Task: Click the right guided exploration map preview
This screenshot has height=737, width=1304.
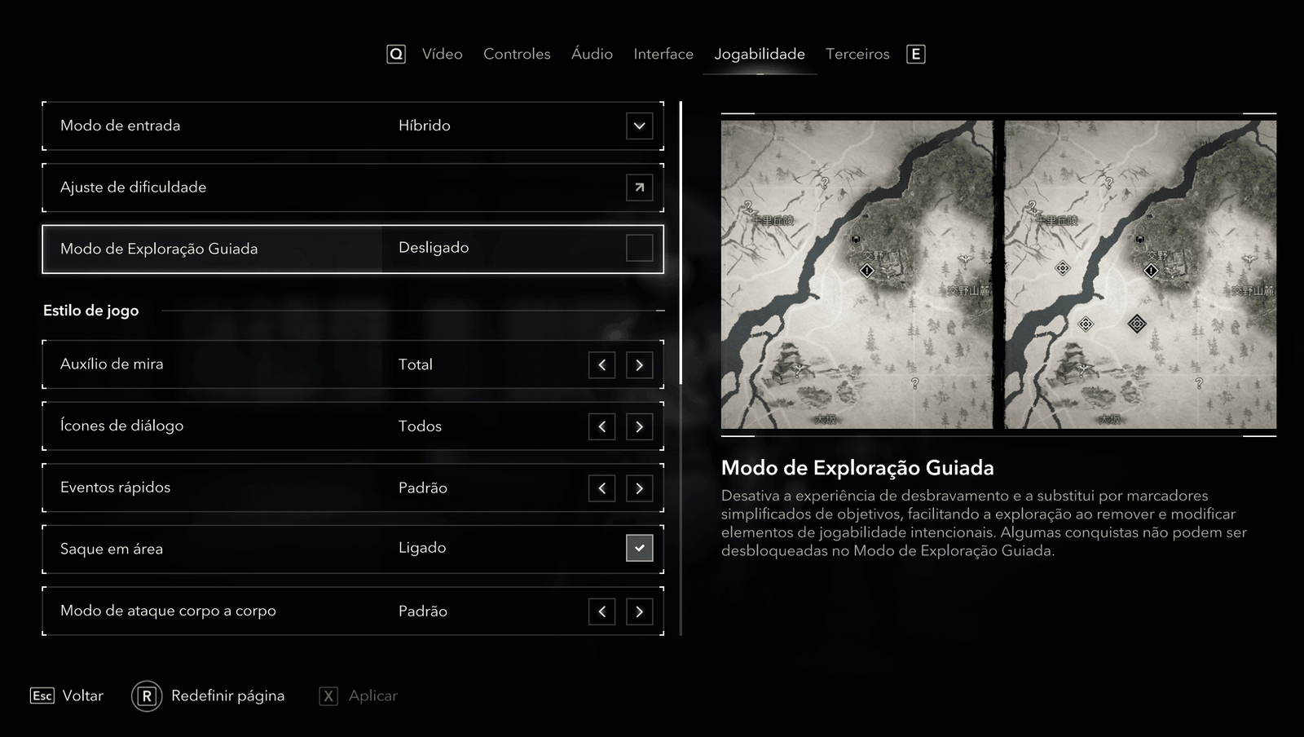Action: (x=1140, y=275)
